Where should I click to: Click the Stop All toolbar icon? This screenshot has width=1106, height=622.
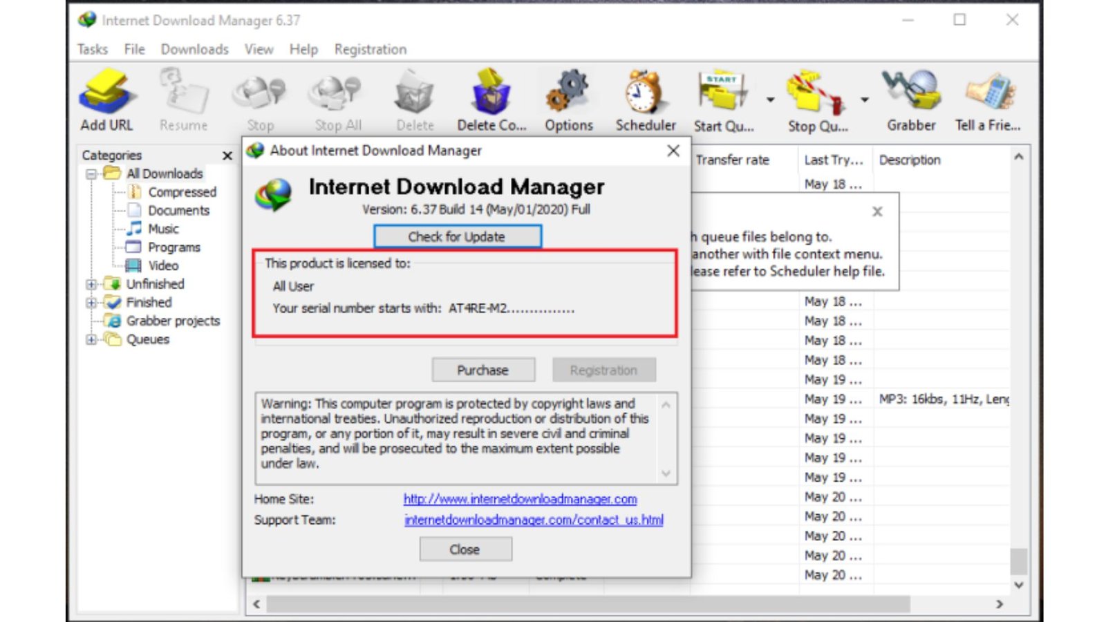(x=337, y=100)
